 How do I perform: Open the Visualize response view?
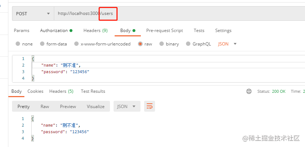(95, 106)
